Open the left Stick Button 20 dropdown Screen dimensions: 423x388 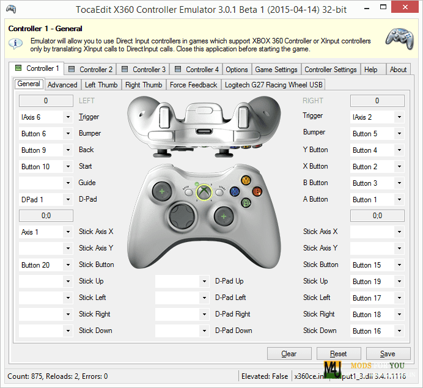click(x=68, y=265)
